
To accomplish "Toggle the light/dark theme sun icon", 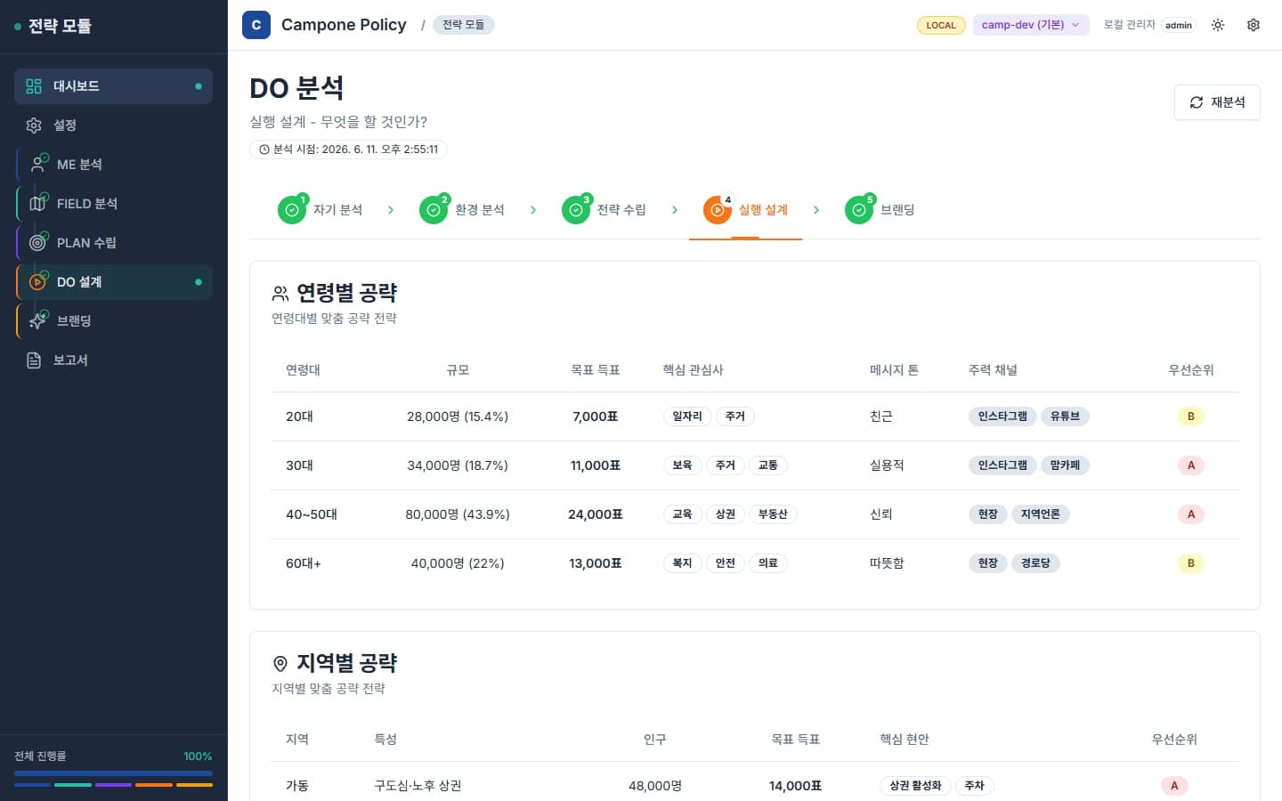I will pos(1218,25).
